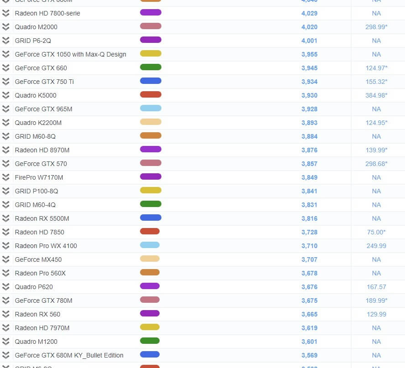Viewport: 405px width, 368px height.
Task: Click score 4,020 for Quadro M2000
Action: (x=309, y=27)
